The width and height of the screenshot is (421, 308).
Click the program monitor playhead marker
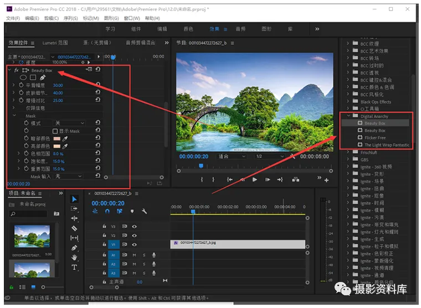[x=201, y=166]
